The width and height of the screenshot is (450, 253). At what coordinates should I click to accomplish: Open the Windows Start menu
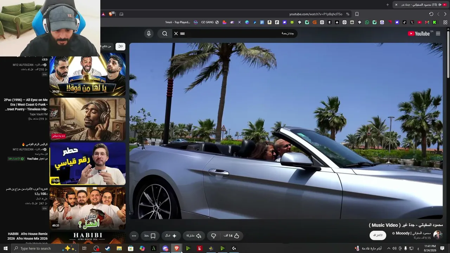(5, 248)
